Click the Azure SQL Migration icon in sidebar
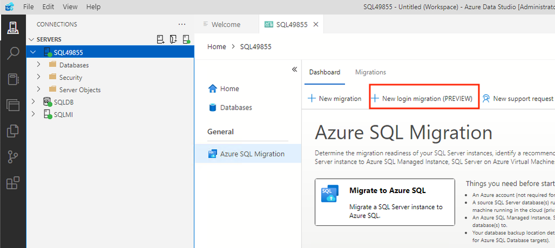Viewport: 555px width, 248px height. [x=212, y=154]
